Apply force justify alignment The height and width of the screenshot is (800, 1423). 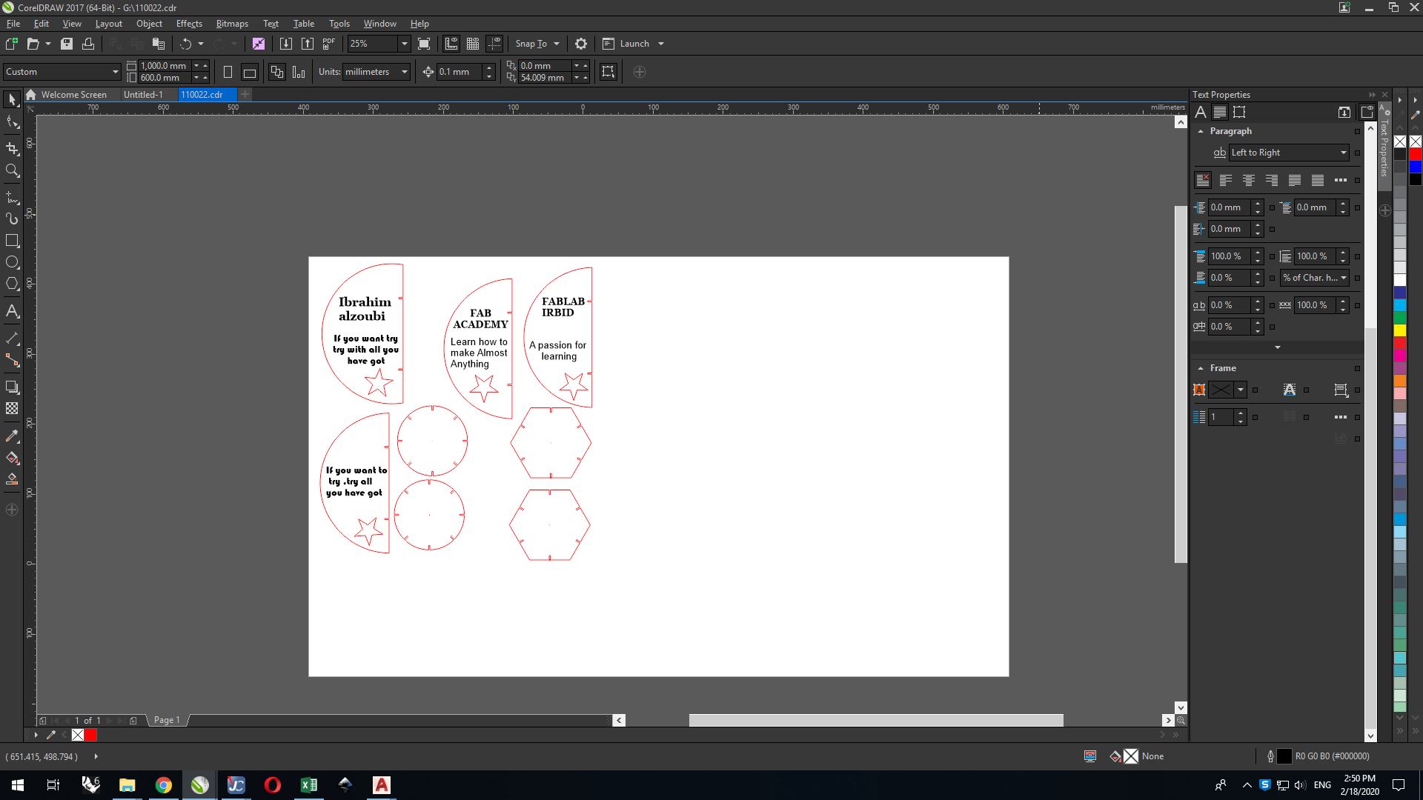(1318, 180)
